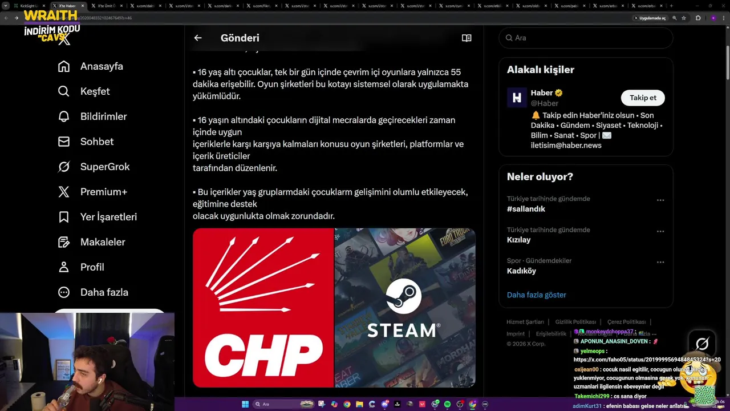Viewport: 730px width, 411px height.
Task: Open the #sallandık trending topic
Action: 526,209
